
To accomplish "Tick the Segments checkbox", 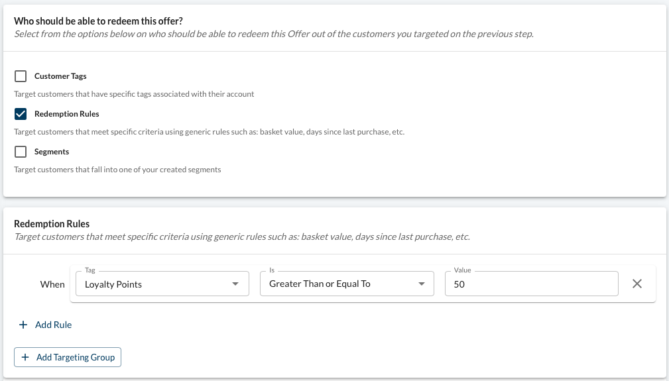I will coord(21,152).
